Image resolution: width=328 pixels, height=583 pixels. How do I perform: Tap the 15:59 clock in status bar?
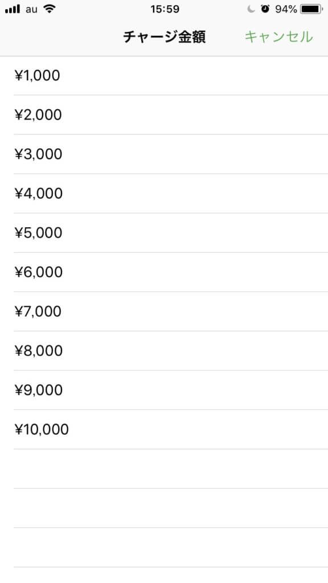(x=165, y=9)
